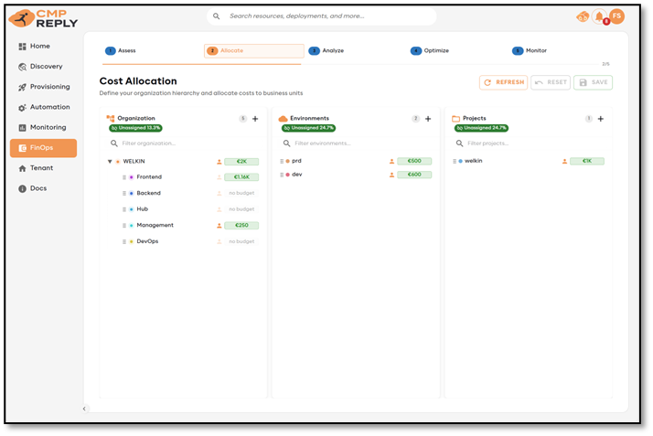Click the notification bell icon

click(x=599, y=16)
